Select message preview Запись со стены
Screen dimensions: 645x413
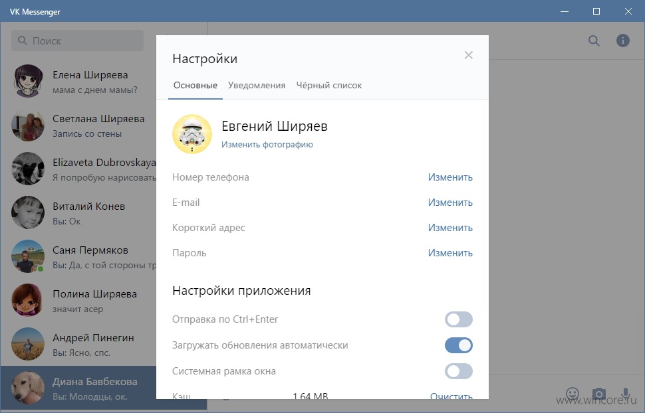tap(87, 134)
